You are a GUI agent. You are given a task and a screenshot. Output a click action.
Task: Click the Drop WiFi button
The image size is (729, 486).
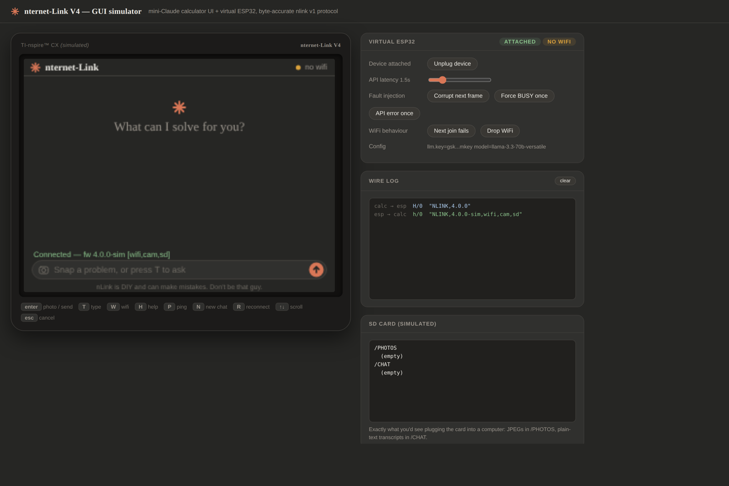(x=500, y=131)
